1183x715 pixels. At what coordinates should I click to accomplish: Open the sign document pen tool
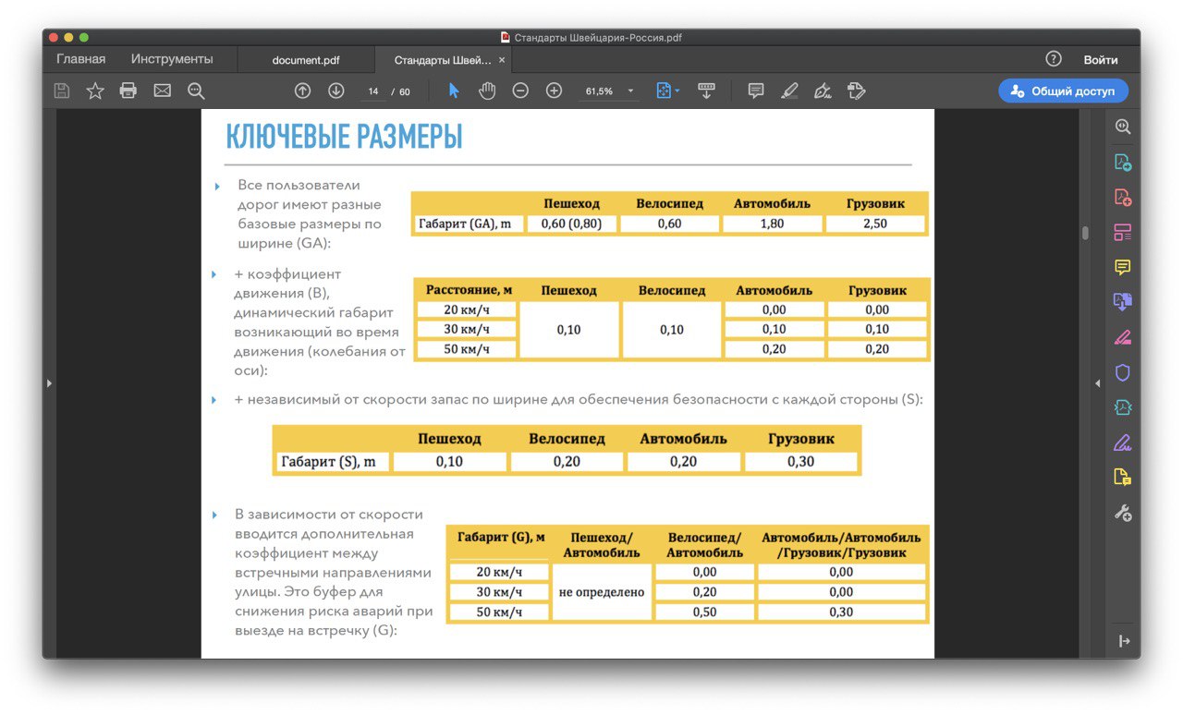(823, 91)
